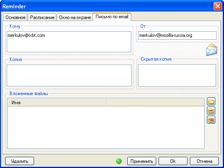
Task: Click the email envelope icon
Action: 212,50
